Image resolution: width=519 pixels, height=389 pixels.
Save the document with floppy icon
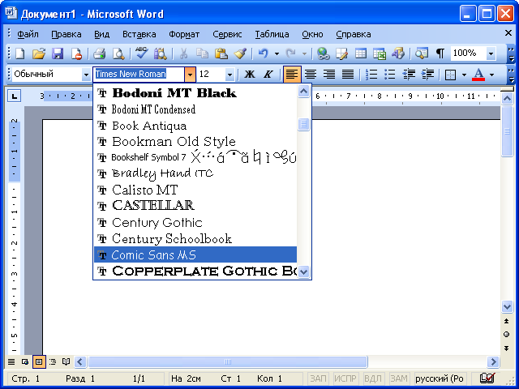pos(58,53)
